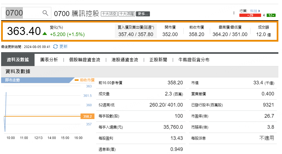This screenshot has height=154, width=282.
Task: Click the stock title 0700 騰訊控股
Action: point(77,14)
